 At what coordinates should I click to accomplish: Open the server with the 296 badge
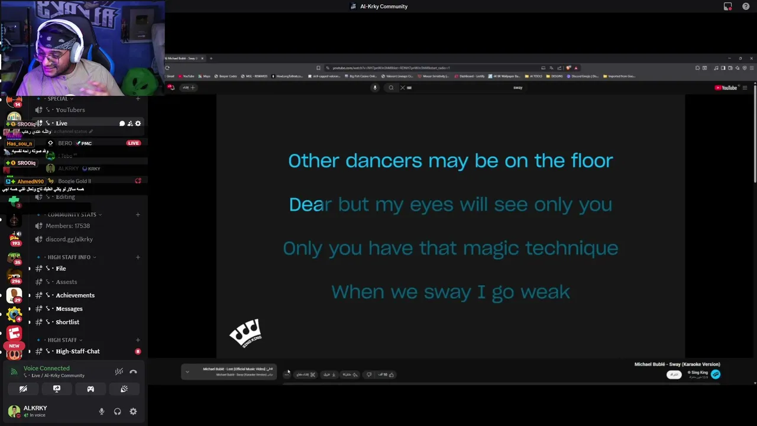click(x=14, y=275)
